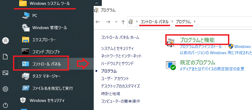The image size is (252, 110).
Task: Open コマンド プロンプト icon
Action: [x=25, y=52]
